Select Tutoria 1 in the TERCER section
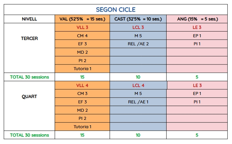Viewport: 232px width, 144px height. [x=82, y=68]
